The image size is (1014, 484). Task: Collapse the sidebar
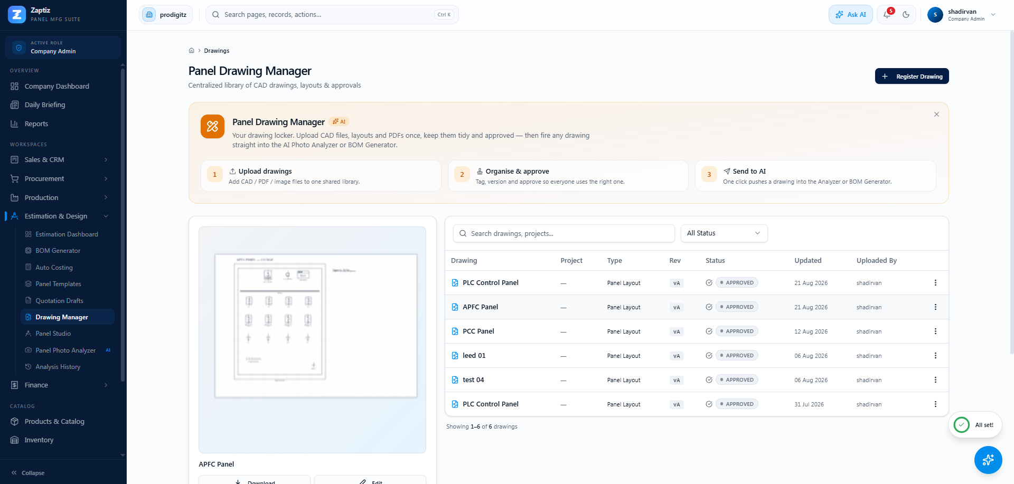[x=29, y=473]
